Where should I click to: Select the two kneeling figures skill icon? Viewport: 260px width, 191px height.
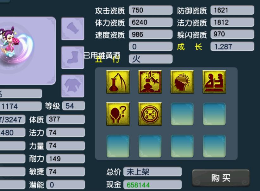coord(214,82)
